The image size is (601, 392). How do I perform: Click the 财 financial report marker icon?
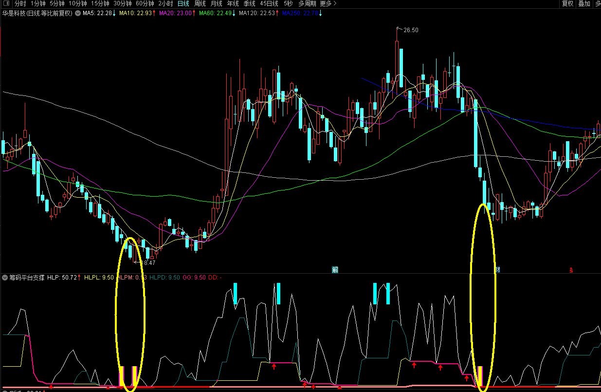pyautogui.click(x=498, y=270)
